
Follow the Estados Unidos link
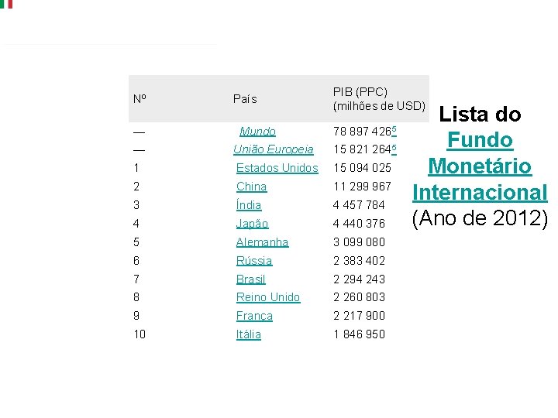(x=277, y=168)
